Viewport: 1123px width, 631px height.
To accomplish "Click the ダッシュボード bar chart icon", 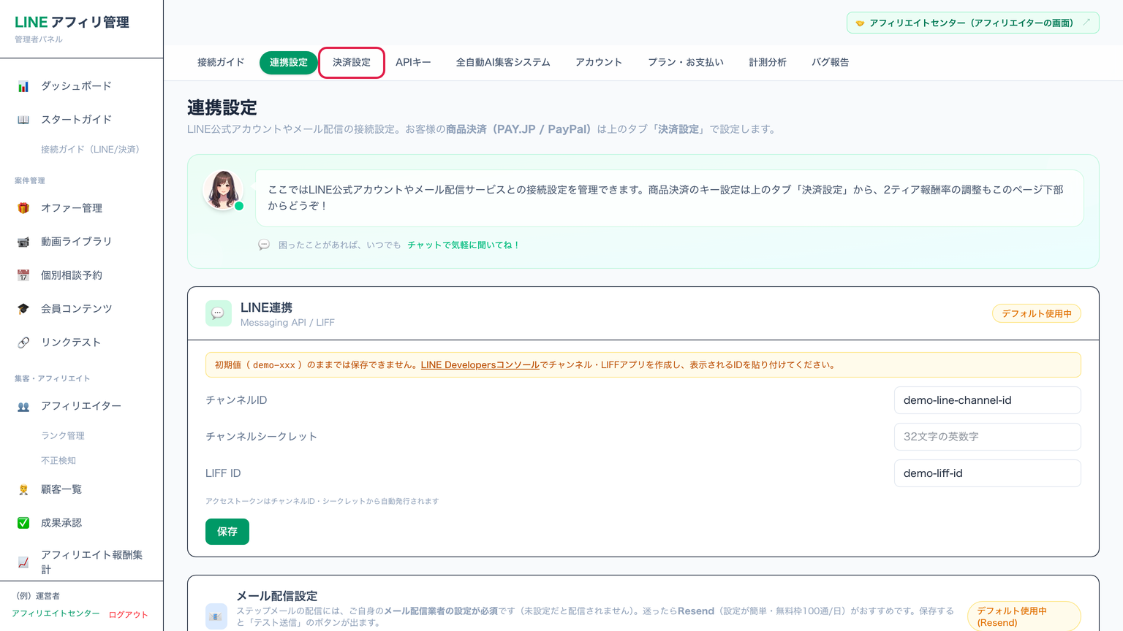I will tap(23, 86).
